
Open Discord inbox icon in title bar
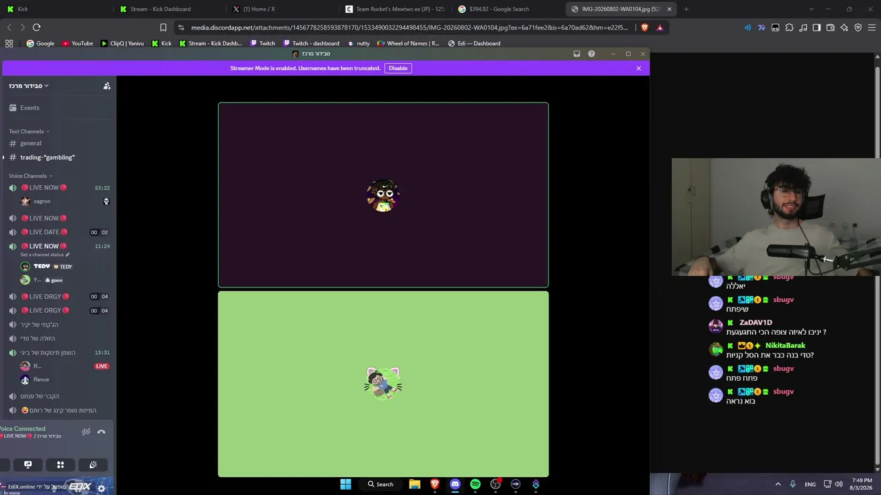pos(577,54)
